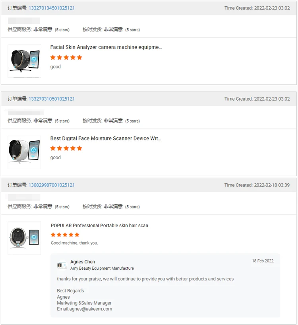Click Amy Beauty Equipment Manufacture company name
This screenshot has height=325, width=298.
click(102, 269)
